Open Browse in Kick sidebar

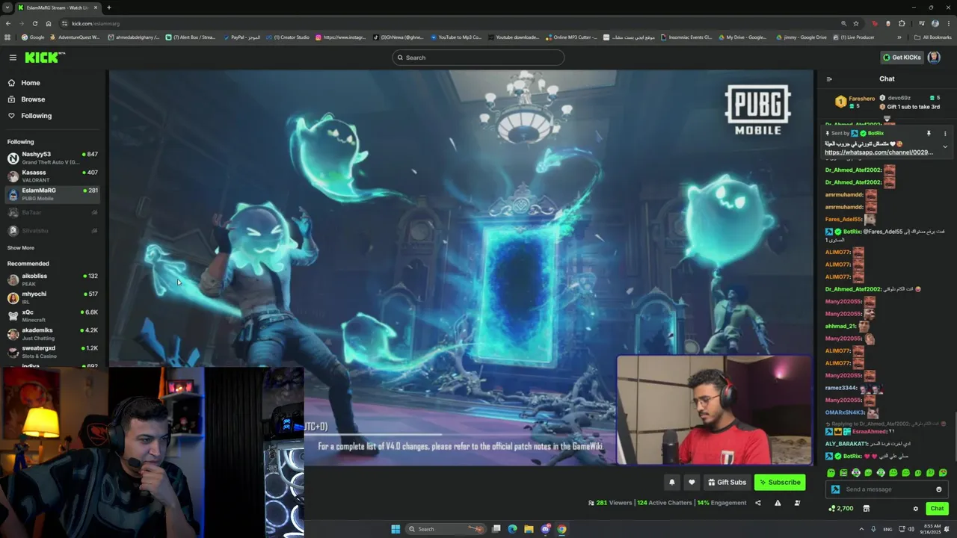coord(26,99)
